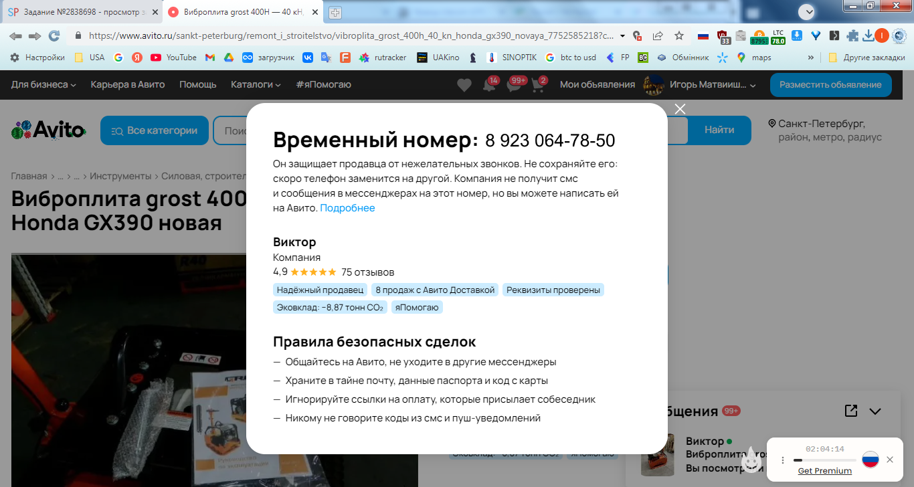Click Get Premium link

pos(825,471)
